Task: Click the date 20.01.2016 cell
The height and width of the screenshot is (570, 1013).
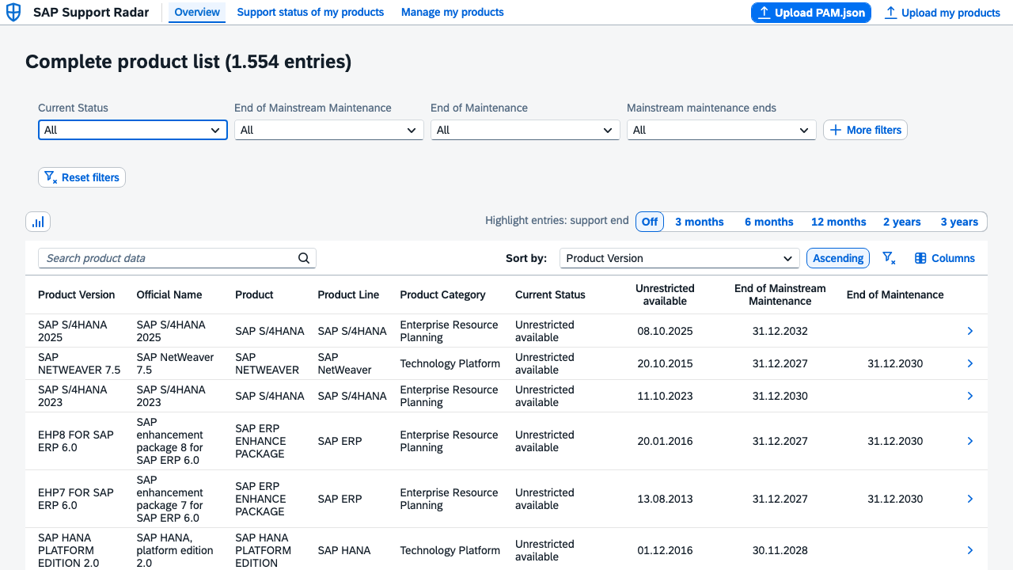Action: click(665, 441)
